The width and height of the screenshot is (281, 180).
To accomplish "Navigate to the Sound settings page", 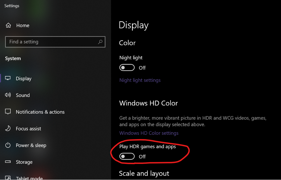I will (23, 95).
